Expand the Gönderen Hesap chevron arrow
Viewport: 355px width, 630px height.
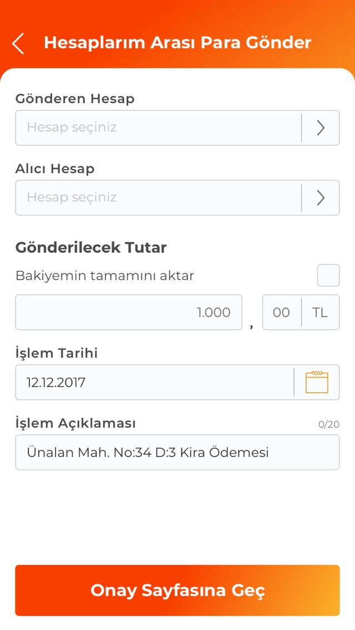[321, 128]
